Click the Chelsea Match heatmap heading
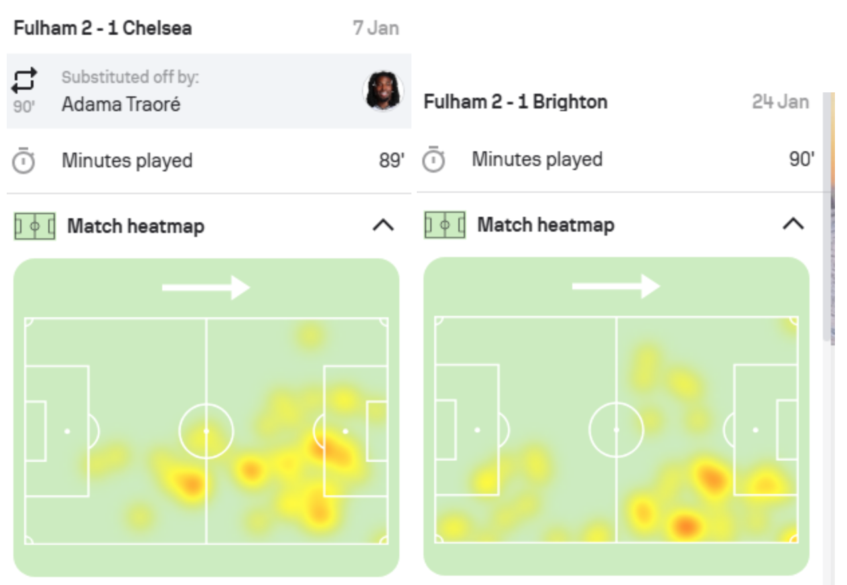 tap(135, 226)
